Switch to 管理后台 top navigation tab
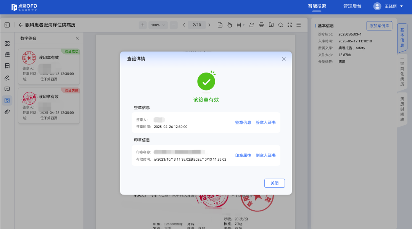The width and height of the screenshot is (412, 229). tap(352, 6)
